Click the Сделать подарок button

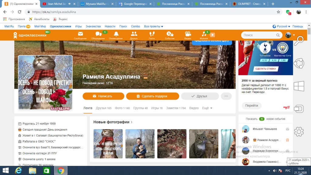pyautogui.click(x=152, y=96)
